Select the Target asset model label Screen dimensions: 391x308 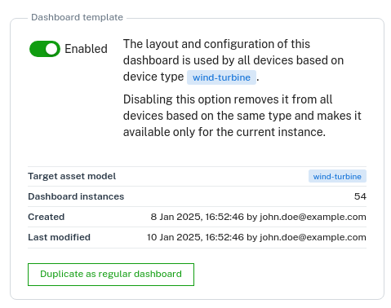[72, 176]
